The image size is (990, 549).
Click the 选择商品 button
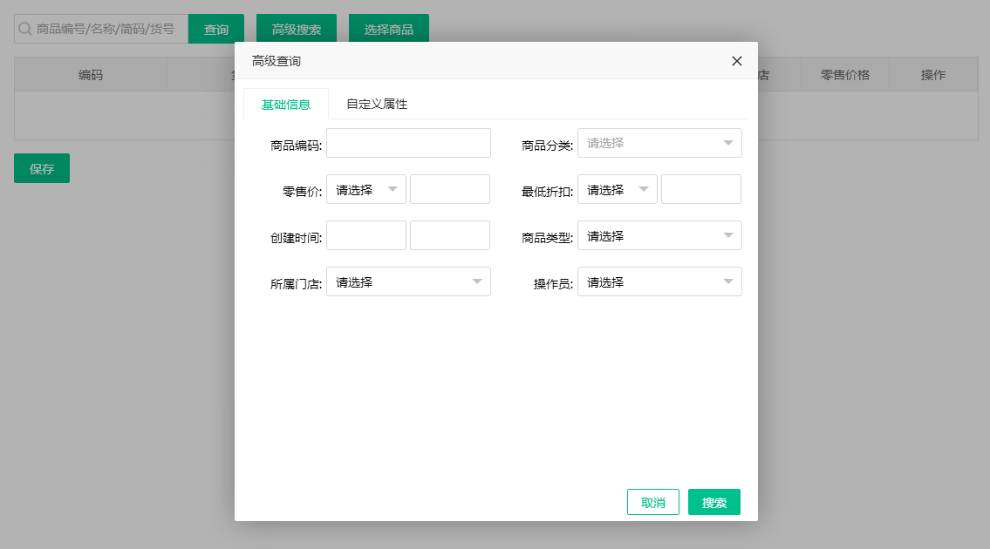tap(388, 28)
